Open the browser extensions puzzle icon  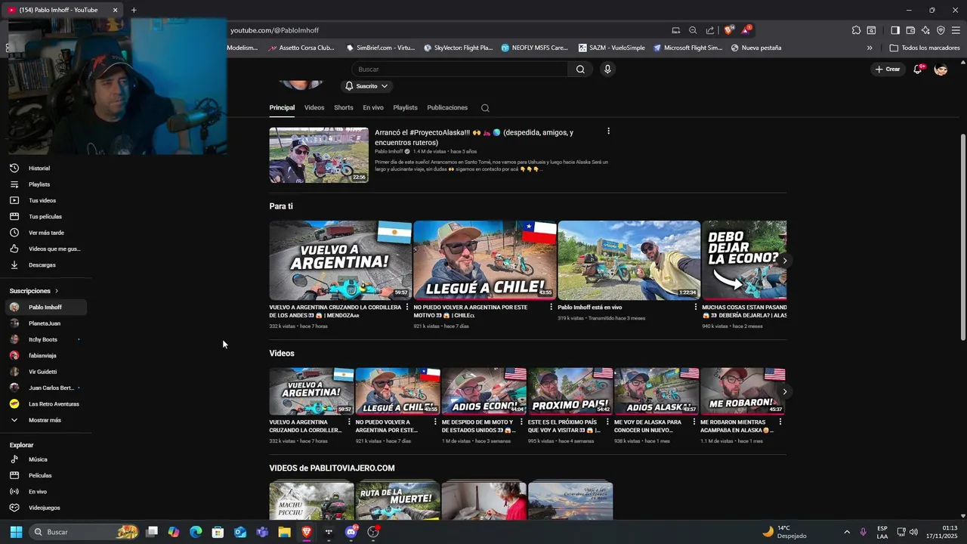coord(856,30)
